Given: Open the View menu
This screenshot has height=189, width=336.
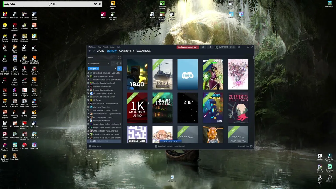Looking at the screenshot, I should 99,47.
